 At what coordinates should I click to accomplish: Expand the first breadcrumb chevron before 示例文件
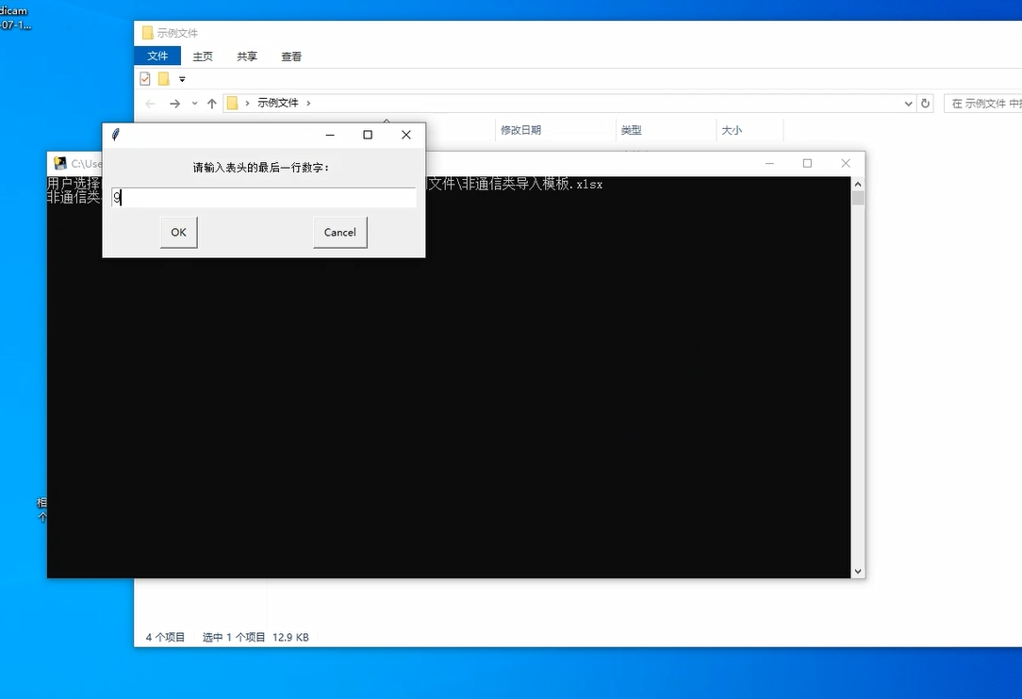[x=247, y=103]
